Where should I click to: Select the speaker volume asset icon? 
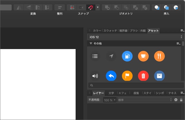95,76
